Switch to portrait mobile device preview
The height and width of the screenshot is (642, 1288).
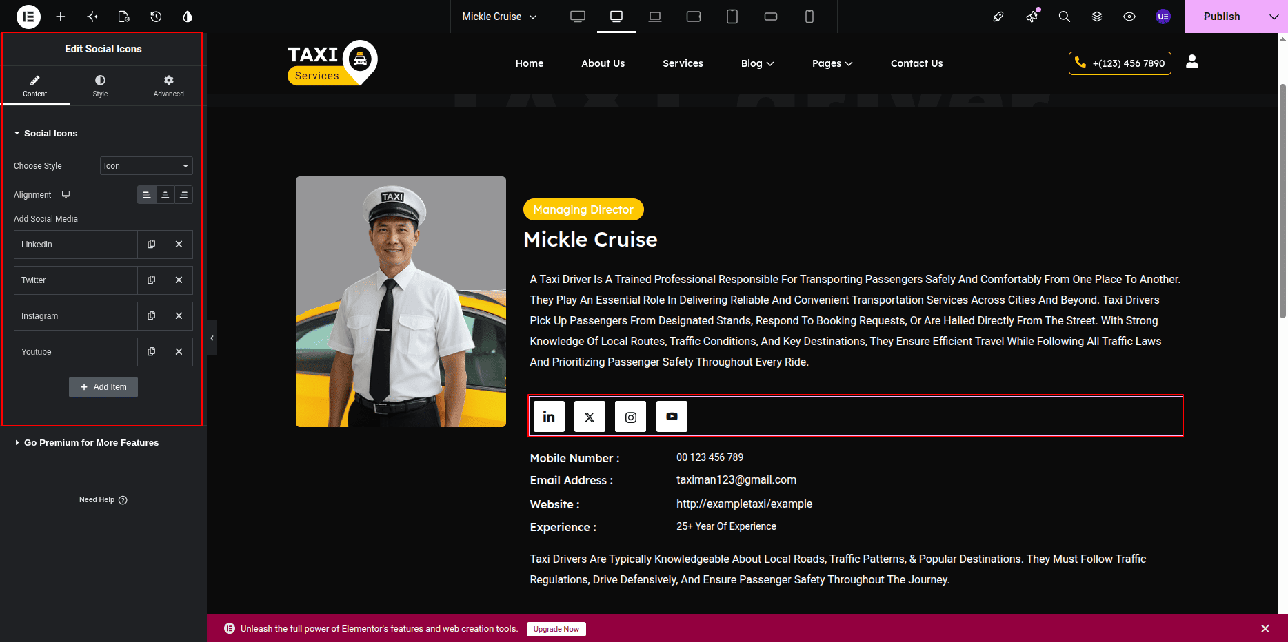point(809,17)
